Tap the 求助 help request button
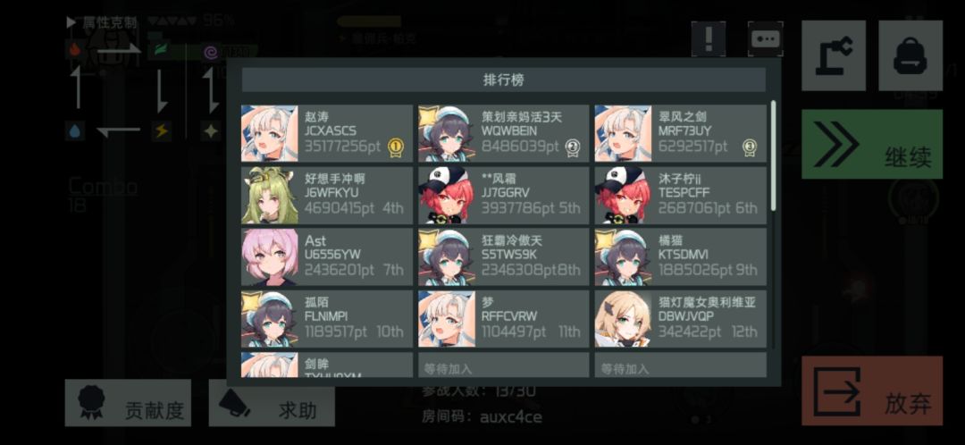965x445 pixels. click(272, 402)
